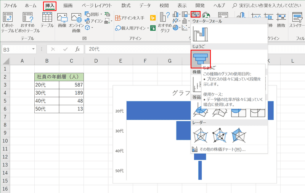The width and height of the screenshot is (305, 193).
Task: Select the wireframe 3-D surface chart
Action: click(220, 112)
